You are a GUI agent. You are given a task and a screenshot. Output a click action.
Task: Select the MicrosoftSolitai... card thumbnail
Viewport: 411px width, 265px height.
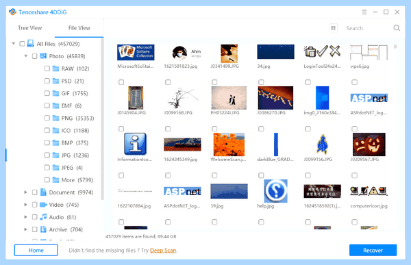136,52
